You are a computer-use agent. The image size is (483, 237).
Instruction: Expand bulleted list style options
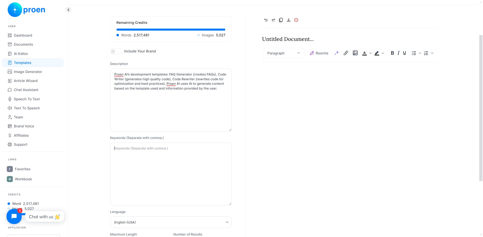click(420, 53)
